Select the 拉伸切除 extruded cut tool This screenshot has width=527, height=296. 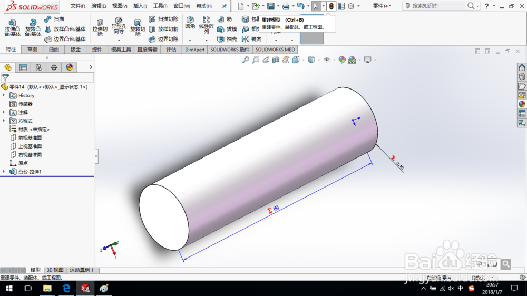point(100,28)
